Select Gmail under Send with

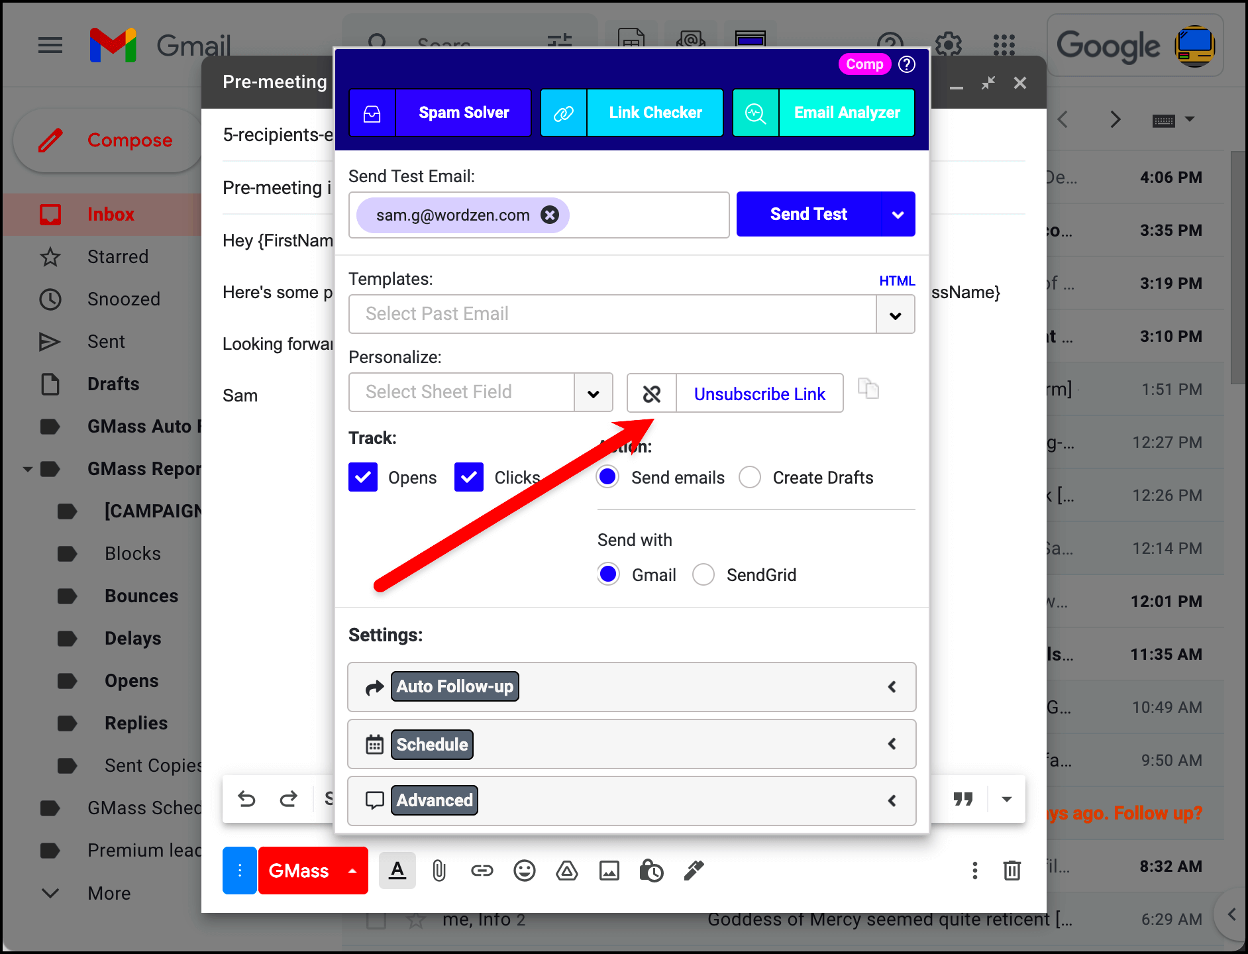608,574
